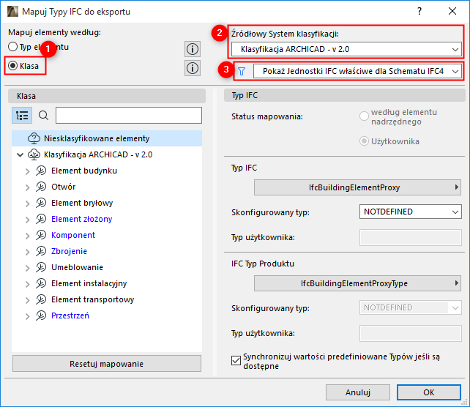Open Źródłowy System klasyfikacji dropdown
The width and height of the screenshot is (470, 407).
click(x=346, y=49)
